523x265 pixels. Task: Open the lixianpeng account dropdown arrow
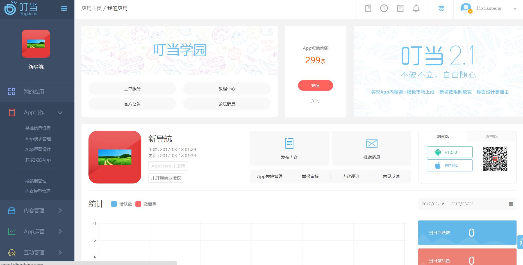click(x=515, y=8)
